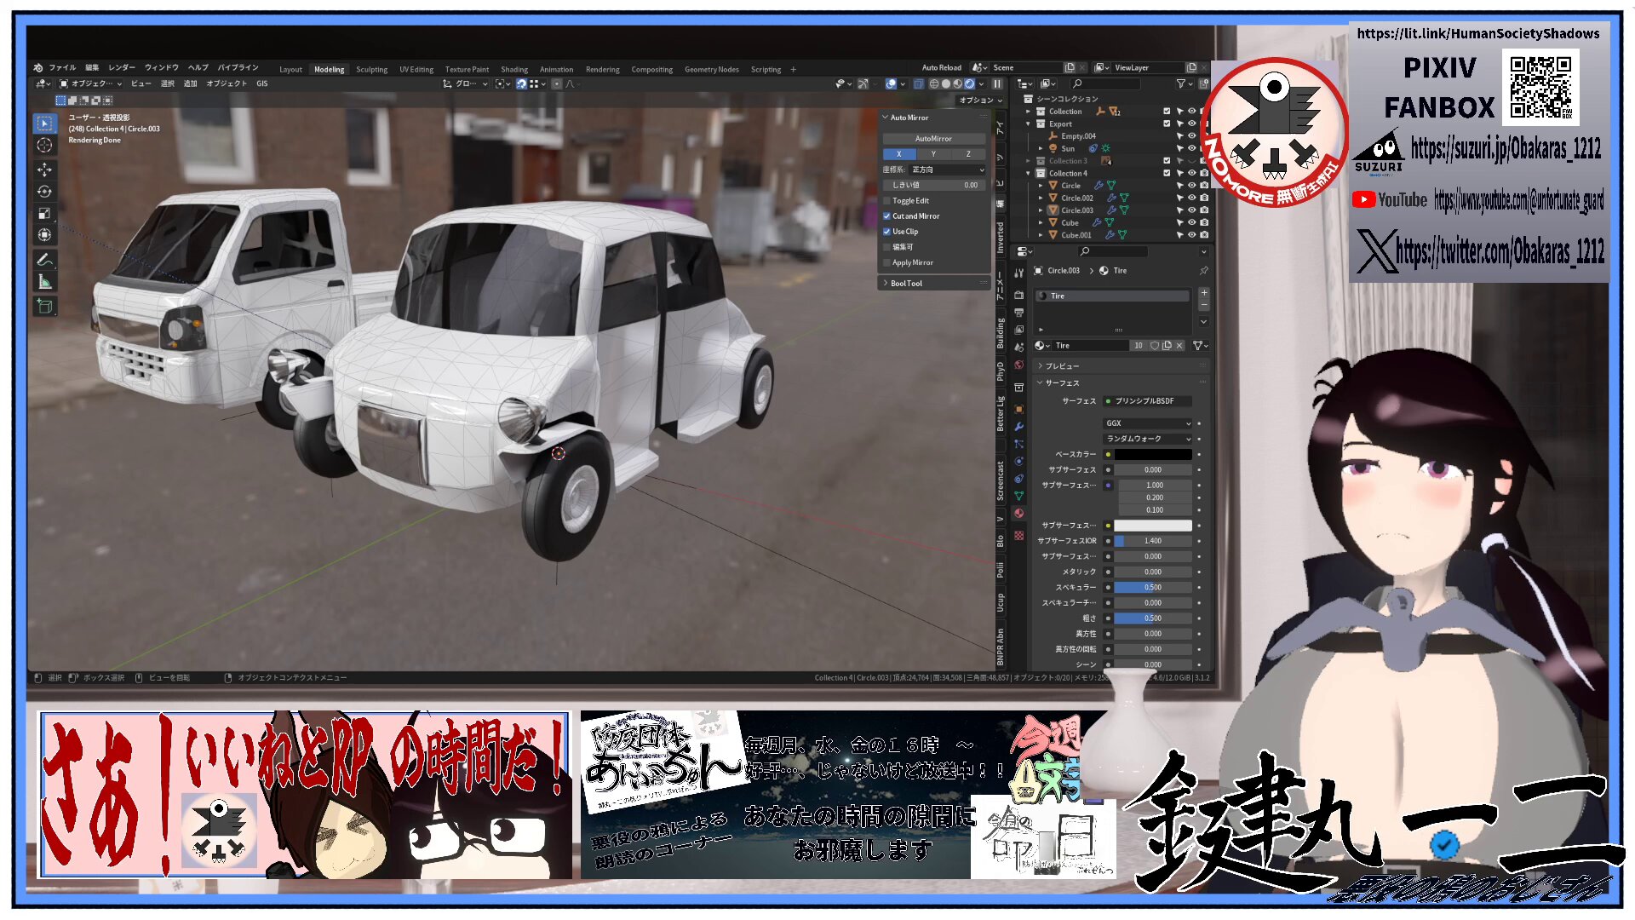Unlink Tire material with X icon
This screenshot has width=1635, height=920.
[x=1179, y=346]
